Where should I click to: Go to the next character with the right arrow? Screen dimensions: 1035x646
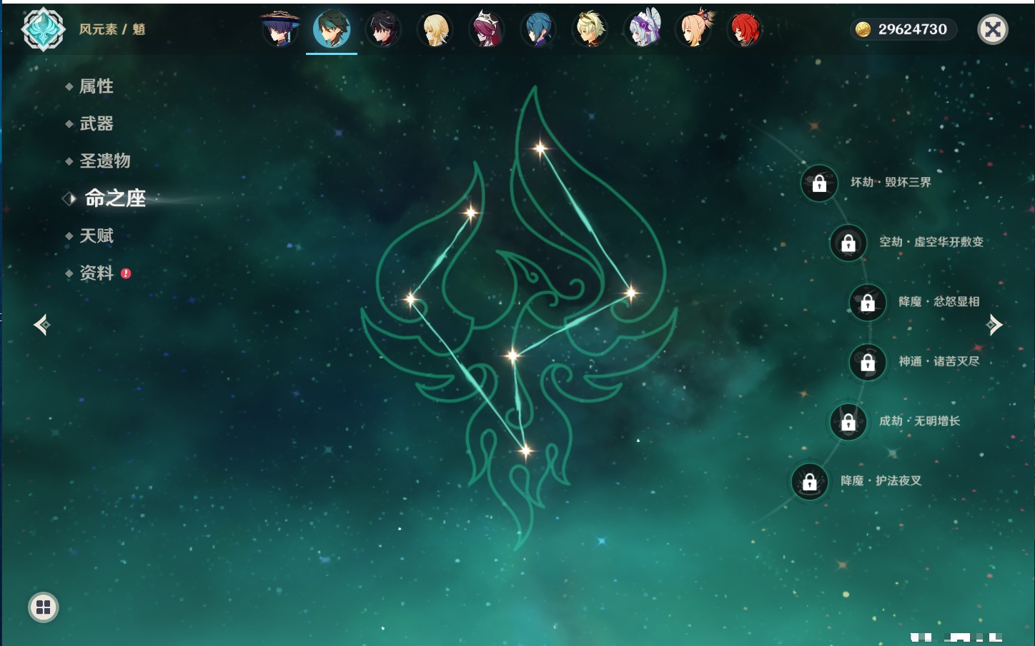point(994,325)
